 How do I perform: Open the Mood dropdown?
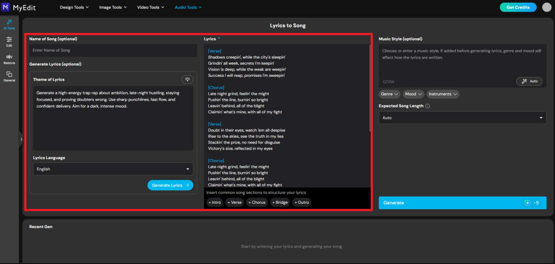click(413, 94)
